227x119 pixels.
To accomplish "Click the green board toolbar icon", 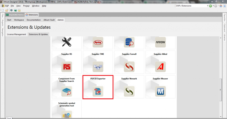I will point(15,10).
